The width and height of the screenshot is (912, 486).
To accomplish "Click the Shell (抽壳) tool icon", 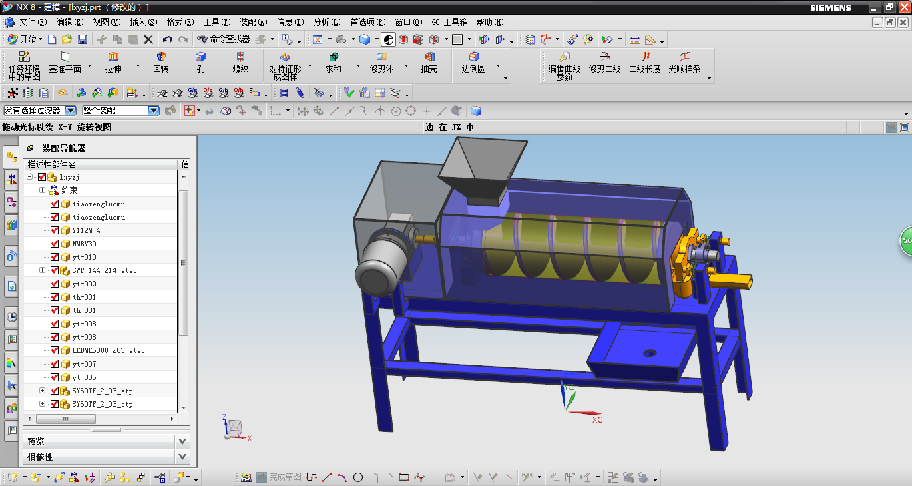I will pyautogui.click(x=429, y=58).
